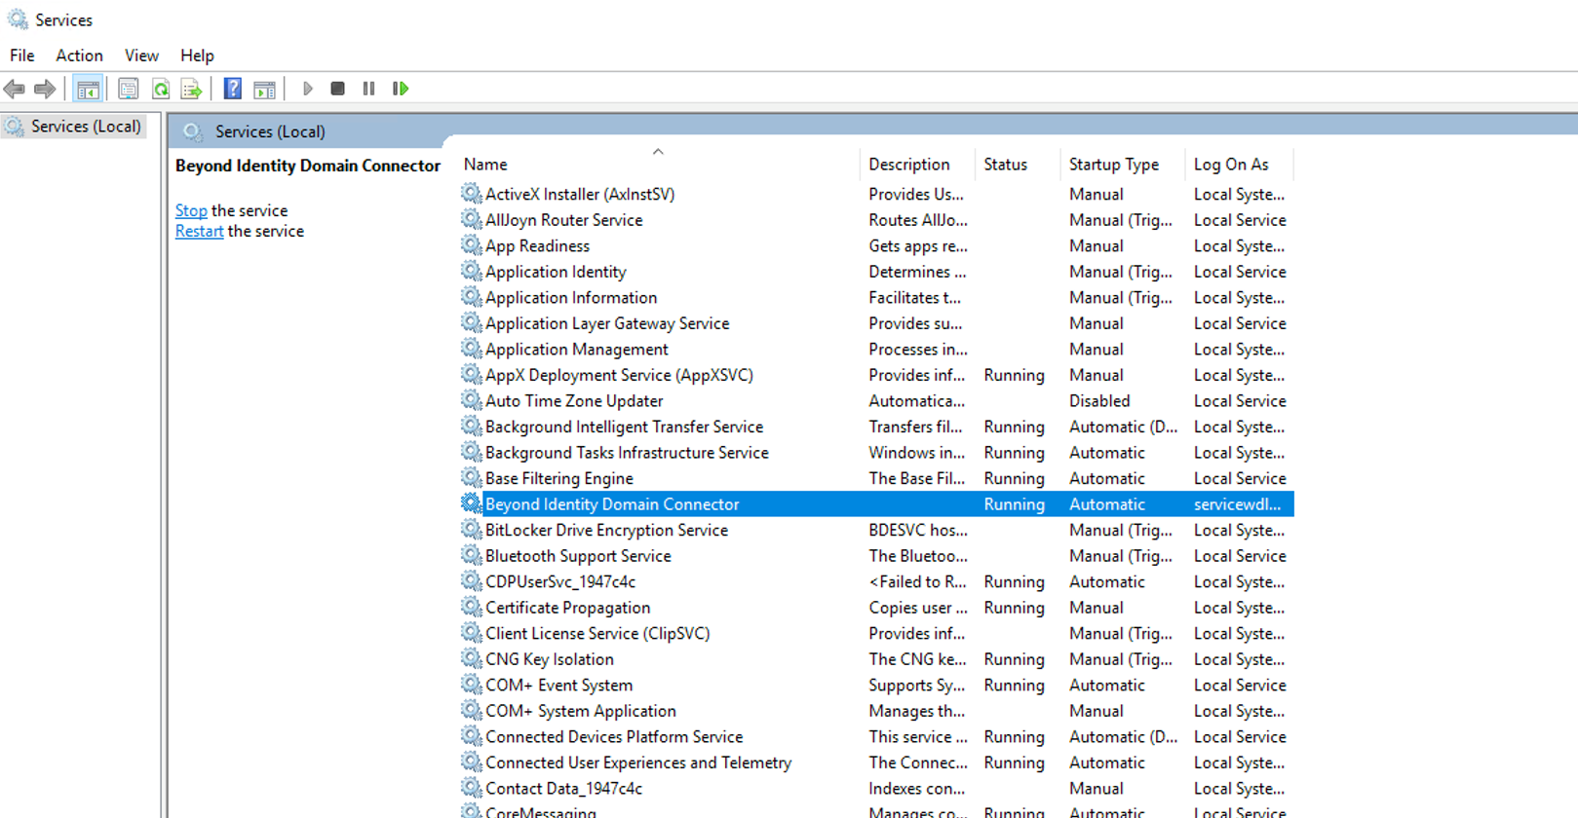
Task: Sort by the Status column header
Action: (x=1005, y=165)
